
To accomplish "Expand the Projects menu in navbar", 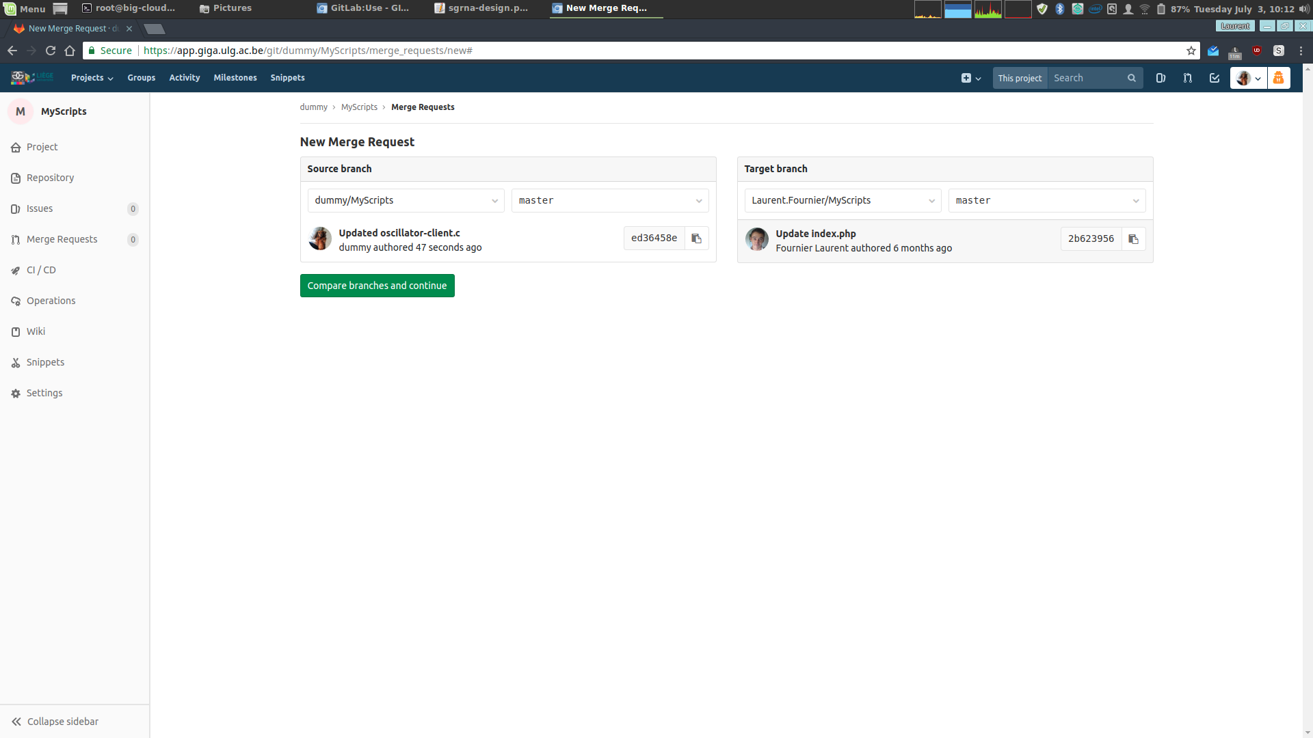I will (x=92, y=78).
